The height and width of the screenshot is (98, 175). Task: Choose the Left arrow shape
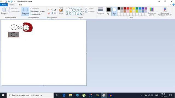point(67,14)
